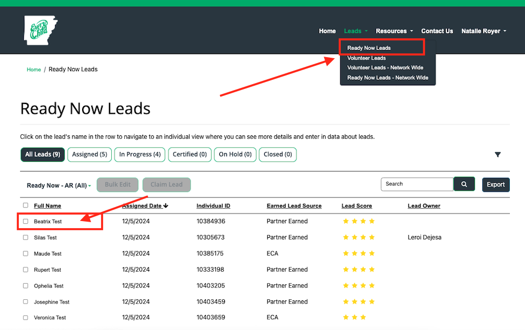Tick the checkbox for Silas Test
The width and height of the screenshot is (525, 330).
coord(25,237)
